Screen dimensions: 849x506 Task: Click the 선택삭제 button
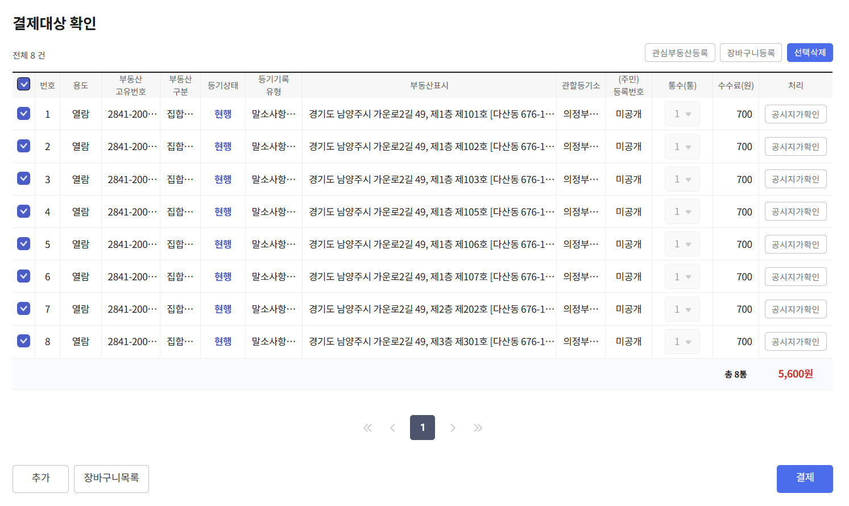pos(809,52)
